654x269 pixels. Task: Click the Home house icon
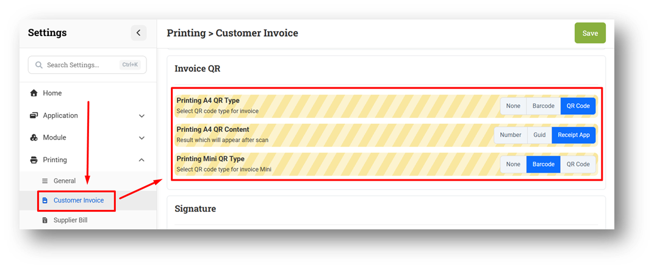(x=34, y=93)
